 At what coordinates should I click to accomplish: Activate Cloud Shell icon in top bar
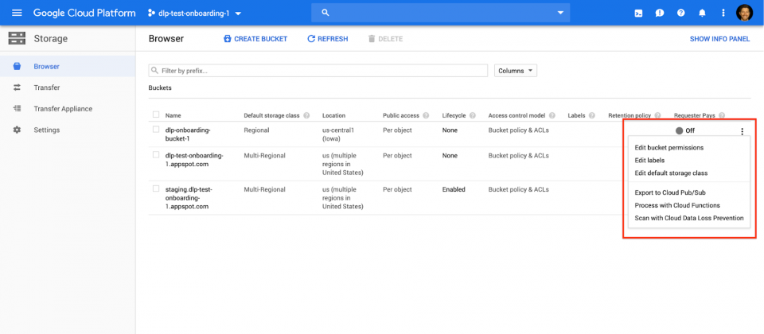pyautogui.click(x=638, y=14)
